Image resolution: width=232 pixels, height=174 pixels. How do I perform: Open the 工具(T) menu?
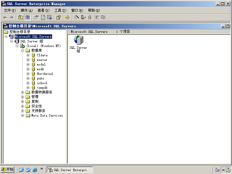60,10
